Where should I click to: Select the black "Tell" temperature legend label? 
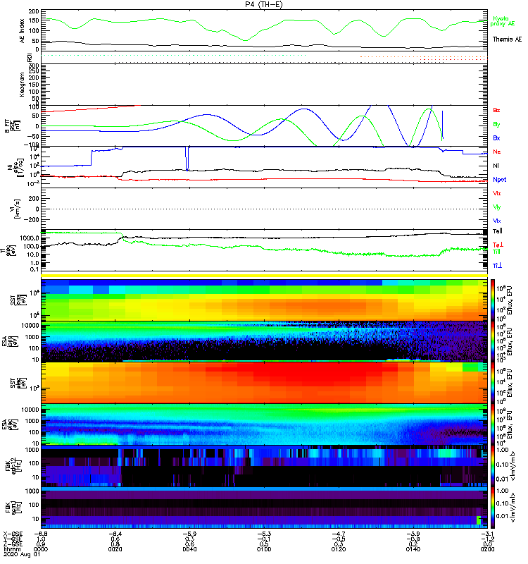point(498,231)
